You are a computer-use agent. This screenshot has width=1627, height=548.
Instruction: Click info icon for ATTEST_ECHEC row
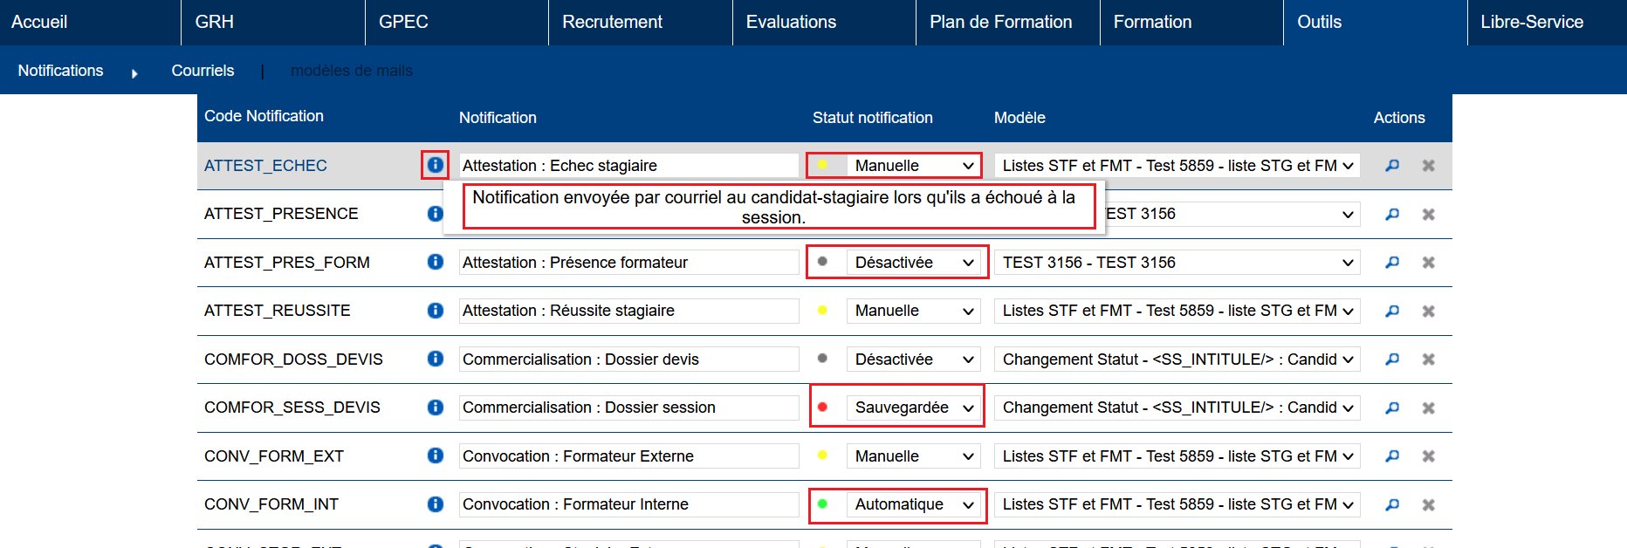pos(435,165)
